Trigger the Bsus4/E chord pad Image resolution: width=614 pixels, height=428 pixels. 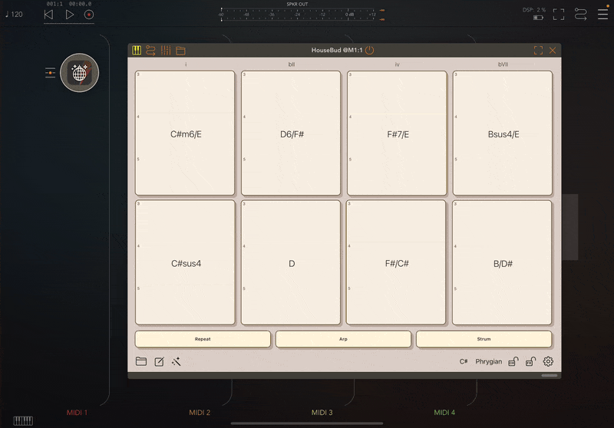(x=503, y=133)
